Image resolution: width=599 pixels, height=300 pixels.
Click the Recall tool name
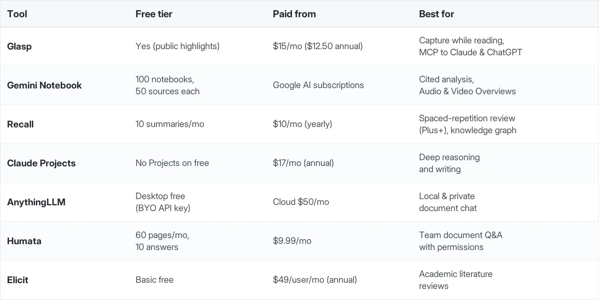20,124
